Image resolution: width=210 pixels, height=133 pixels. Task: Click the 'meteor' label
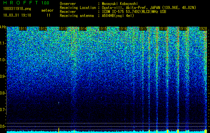tap(47, 10)
